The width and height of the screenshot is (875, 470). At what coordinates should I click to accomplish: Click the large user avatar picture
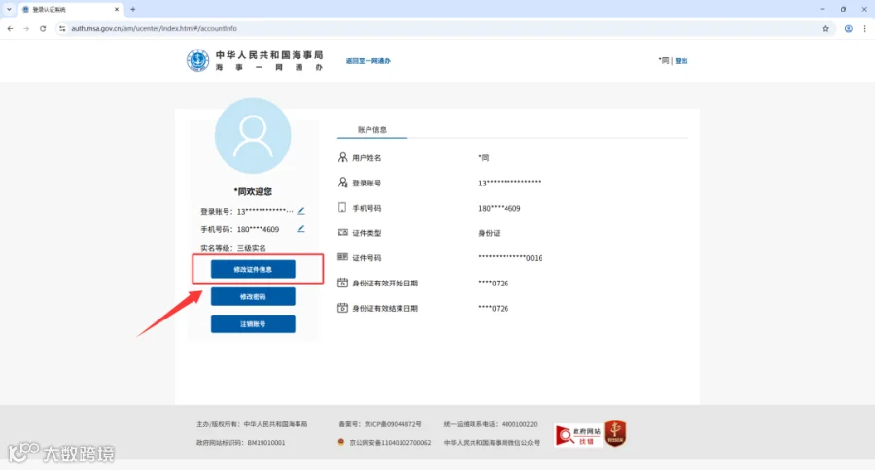tap(253, 136)
